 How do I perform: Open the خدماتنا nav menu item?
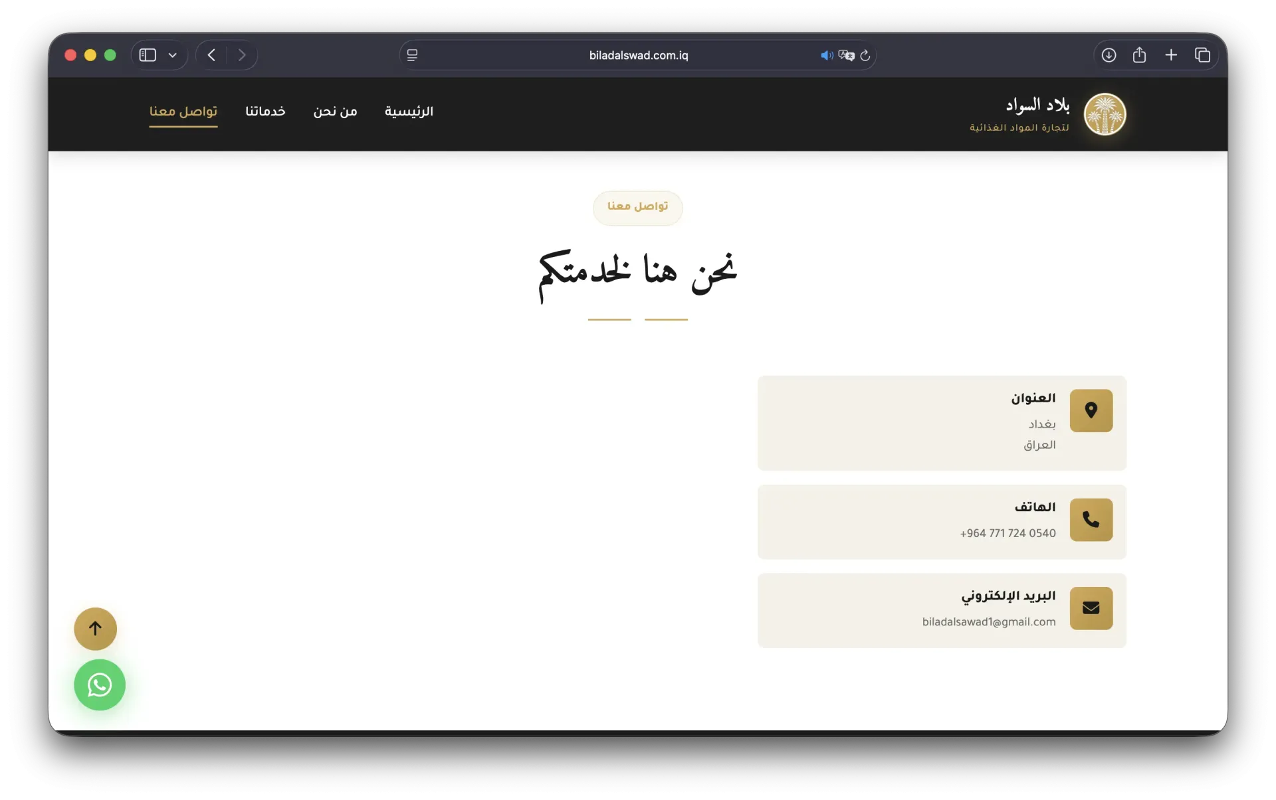[x=265, y=112]
